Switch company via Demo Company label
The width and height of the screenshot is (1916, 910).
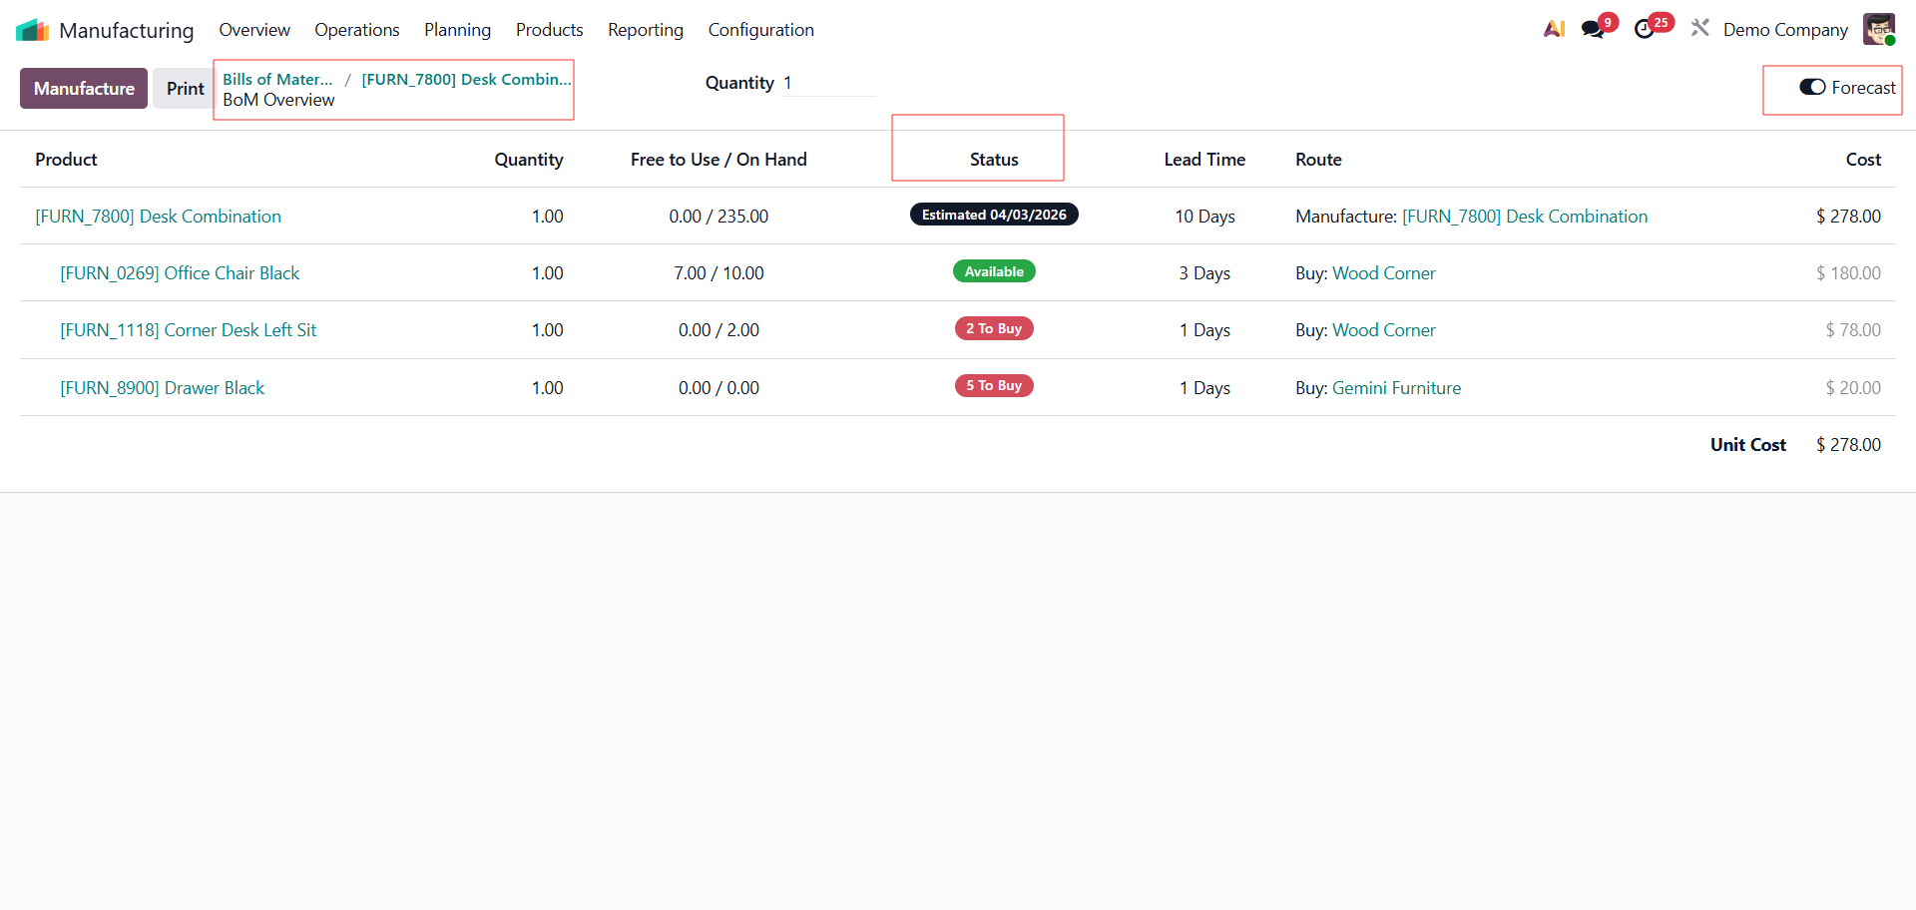click(x=1784, y=30)
